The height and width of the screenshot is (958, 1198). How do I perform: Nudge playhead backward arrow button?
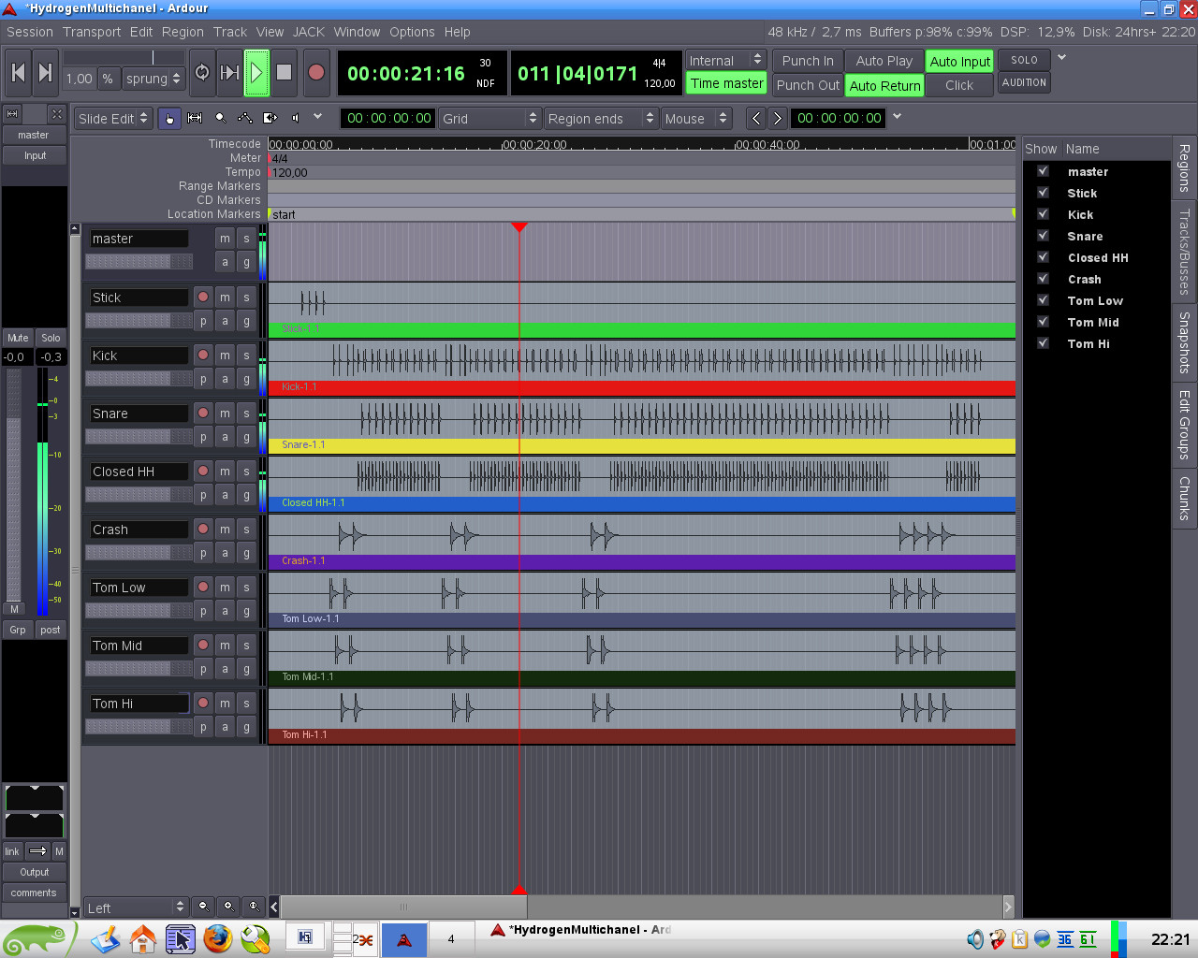(x=756, y=118)
